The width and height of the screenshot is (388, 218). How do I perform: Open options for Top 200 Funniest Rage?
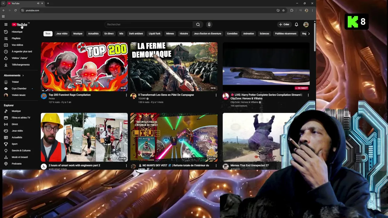126,95
